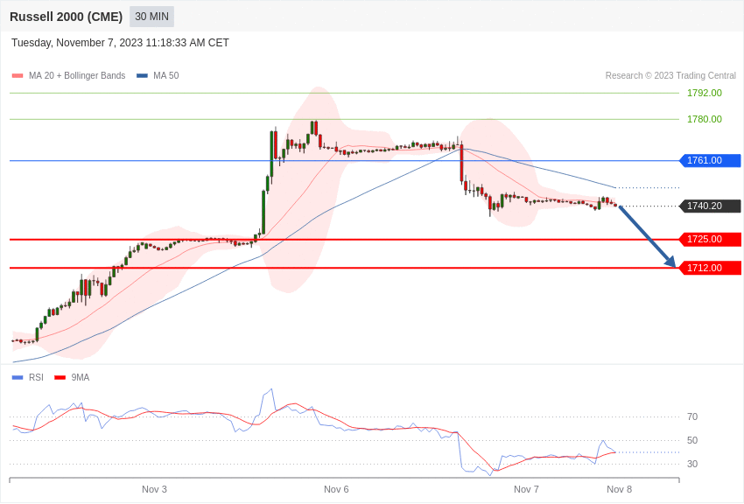Screen dimensions: 744x504
Task: Click the MA 50 legend label
Action: click(x=166, y=75)
